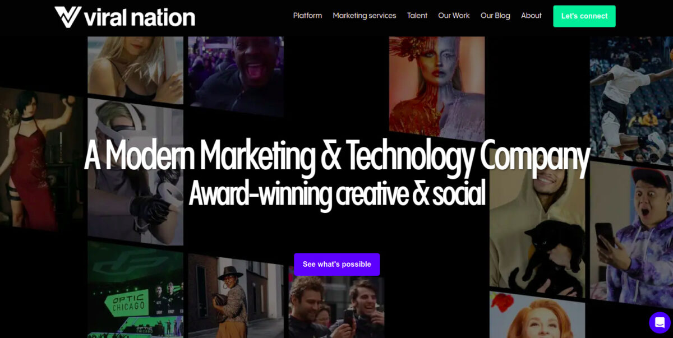Open the chat widget icon

660,322
